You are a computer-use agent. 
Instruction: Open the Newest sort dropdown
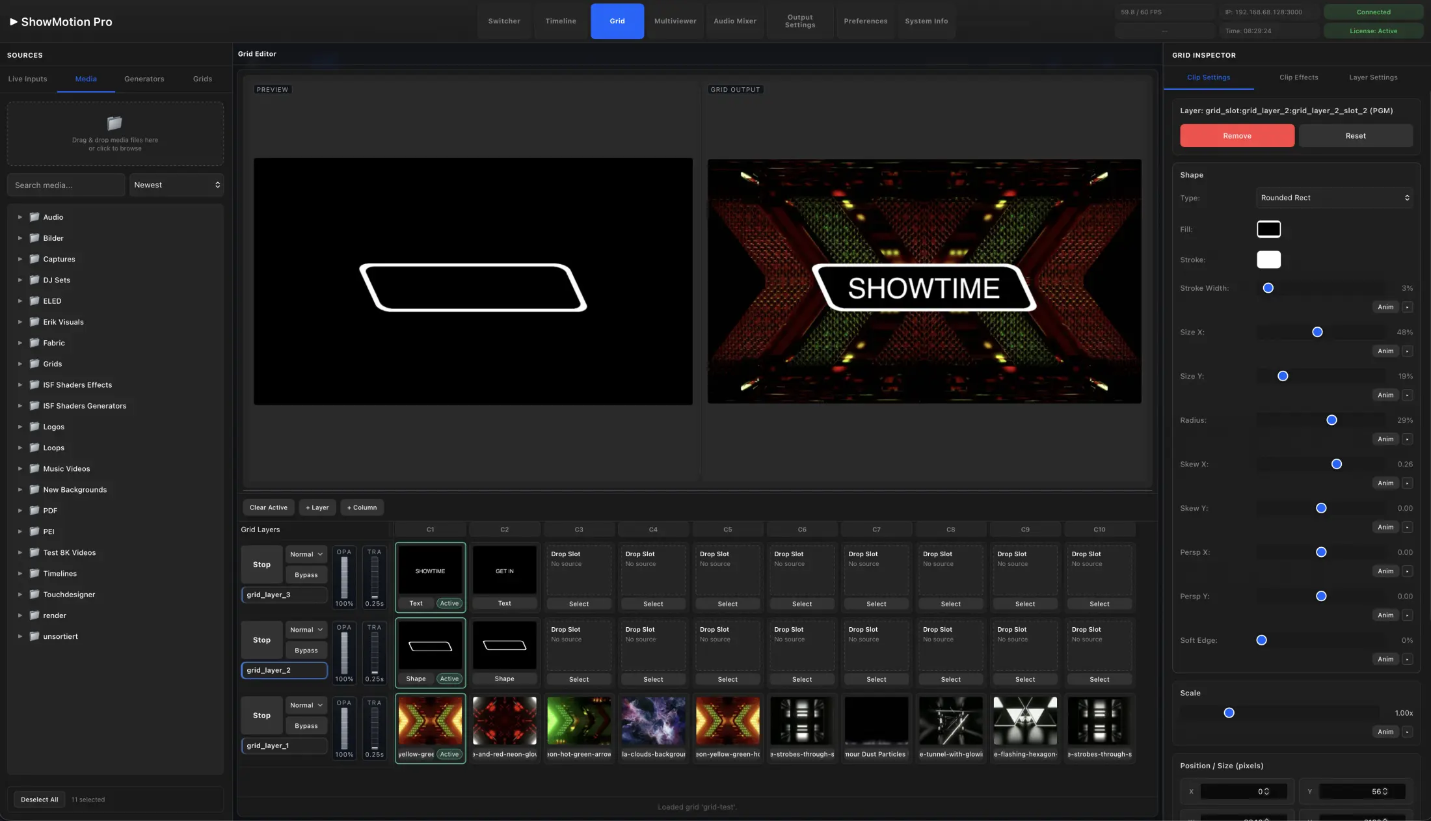[176, 185]
